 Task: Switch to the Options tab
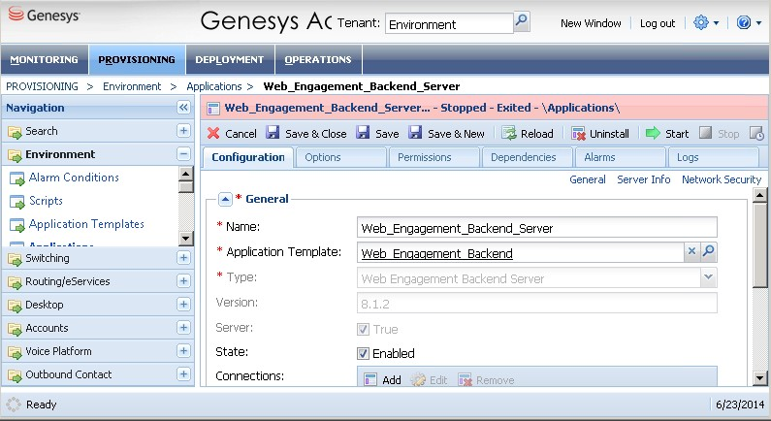tap(340, 157)
